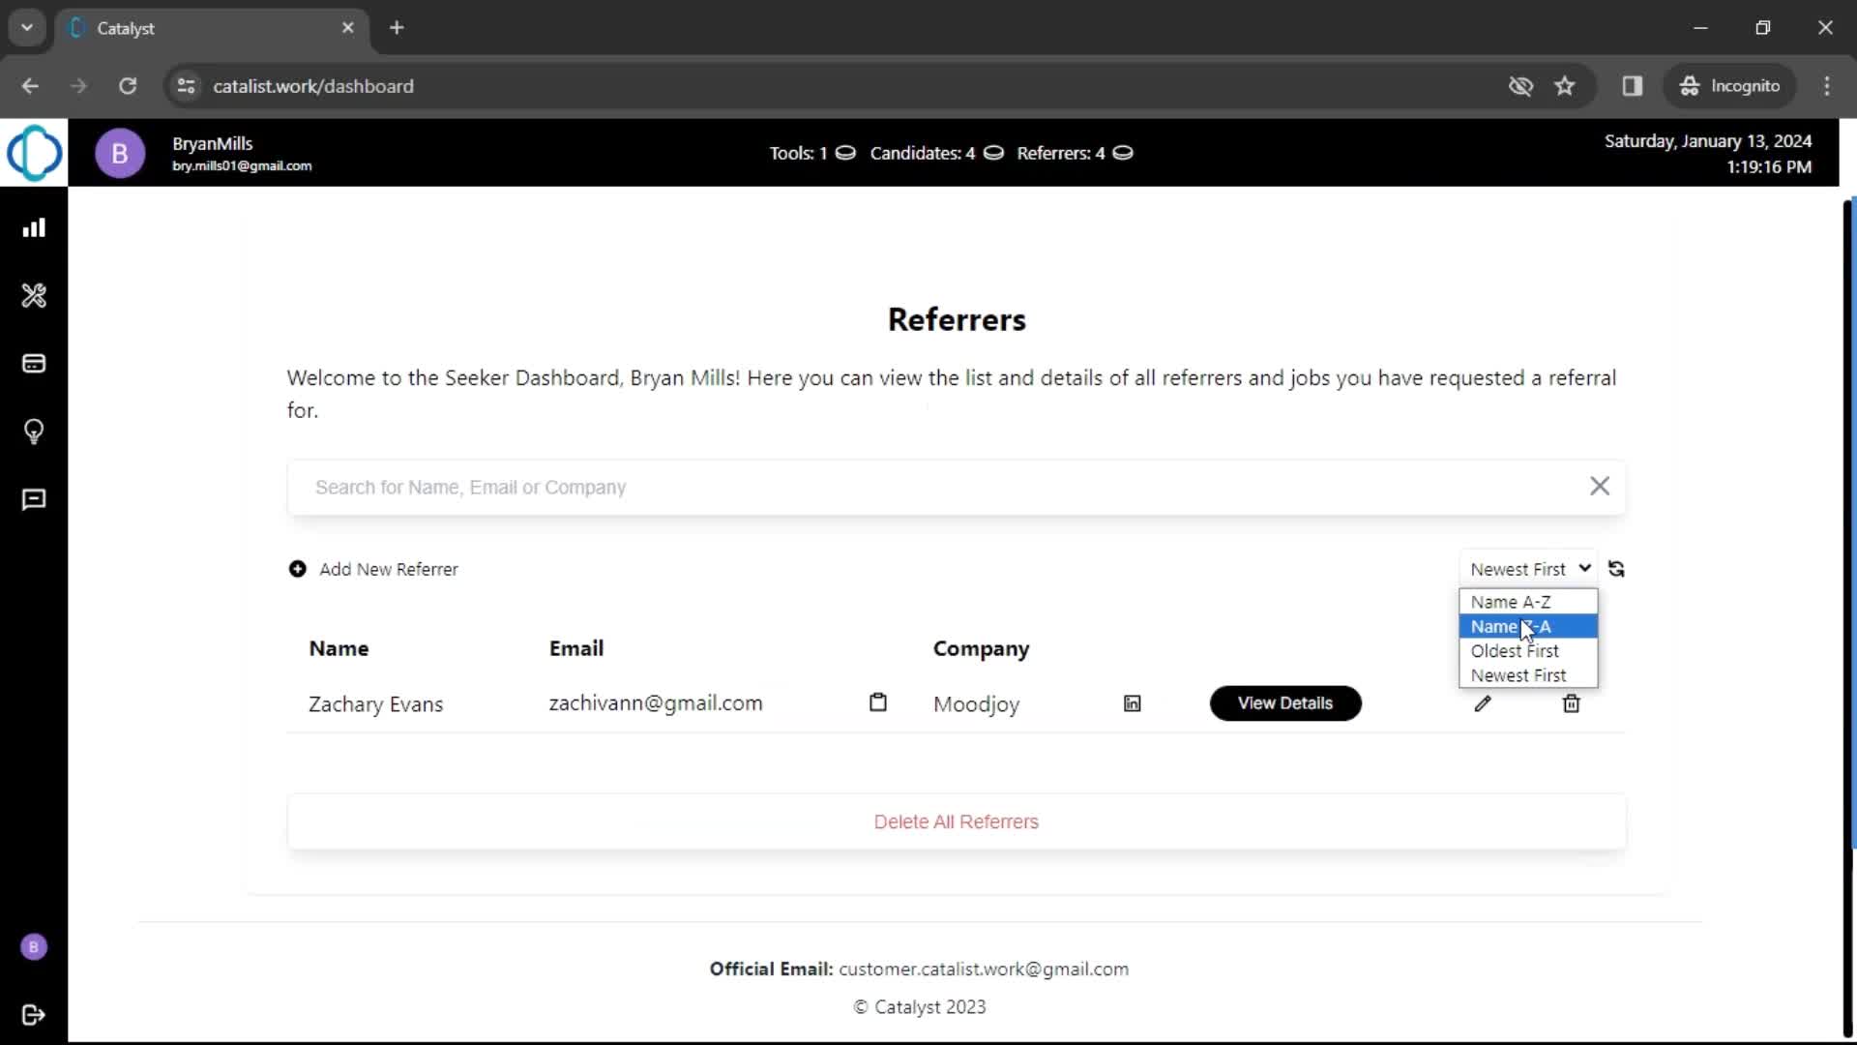Click the edit pencil icon for Zachary Evans
Image resolution: width=1857 pixels, height=1045 pixels.
(x=1482, y=703)
